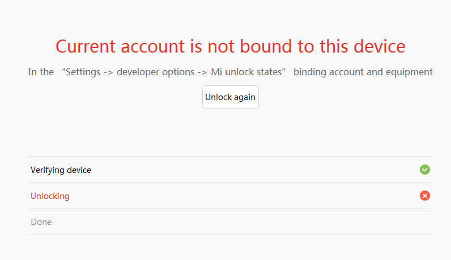Click "In the" at the instruction start
The image size is (451, 260).
41,72
